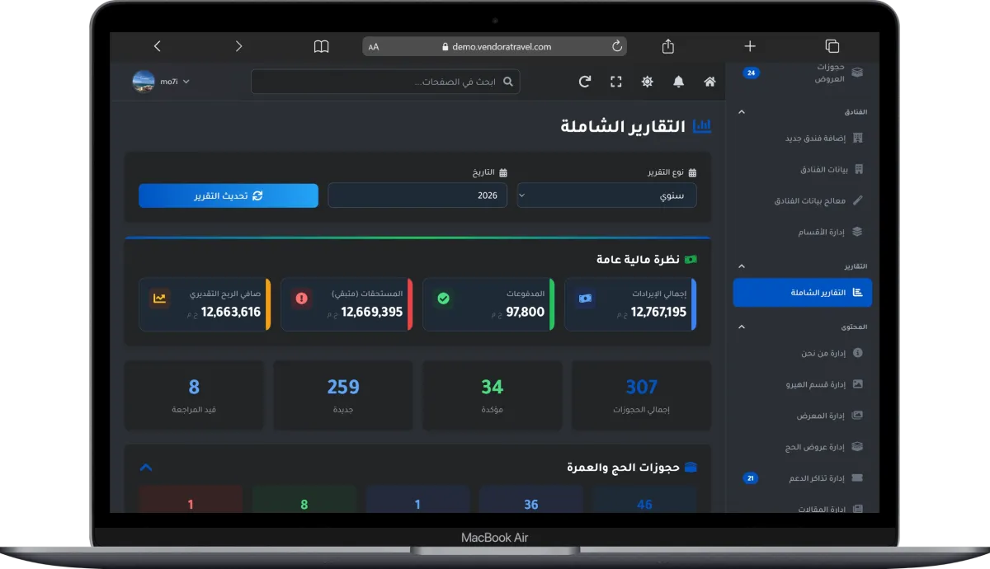This screenshot has width=990, height=569.
Task: Click the جديدة 259 card
Action: (343, 395)
